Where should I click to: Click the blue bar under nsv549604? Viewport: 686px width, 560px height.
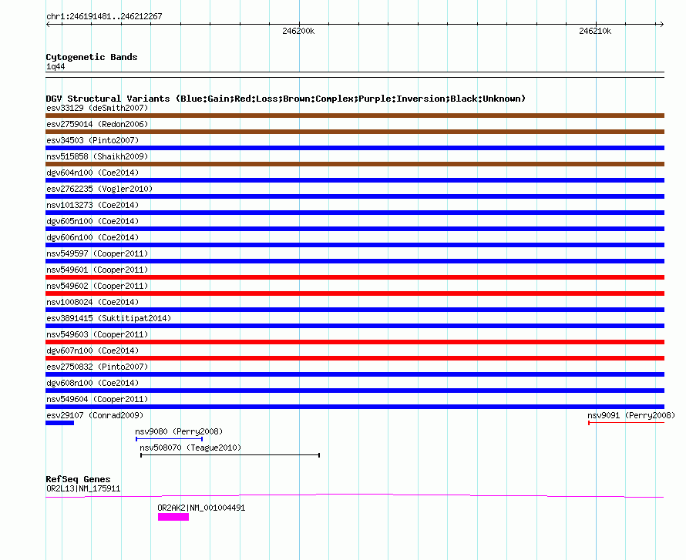pyautogui.click(x=355, y=407)
